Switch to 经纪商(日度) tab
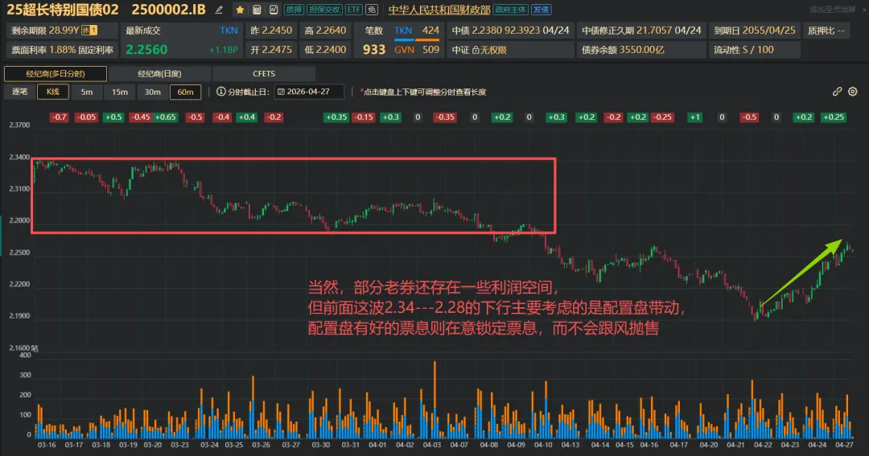Screen dimensions: 869x456 tap(159, 74)
